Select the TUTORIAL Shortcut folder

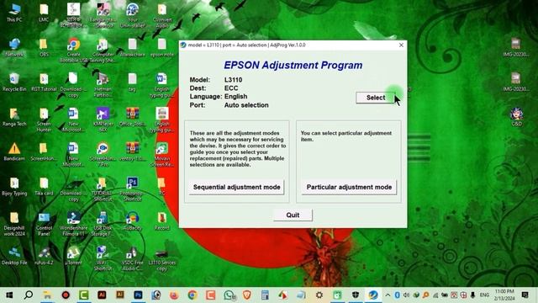[103, 189]
